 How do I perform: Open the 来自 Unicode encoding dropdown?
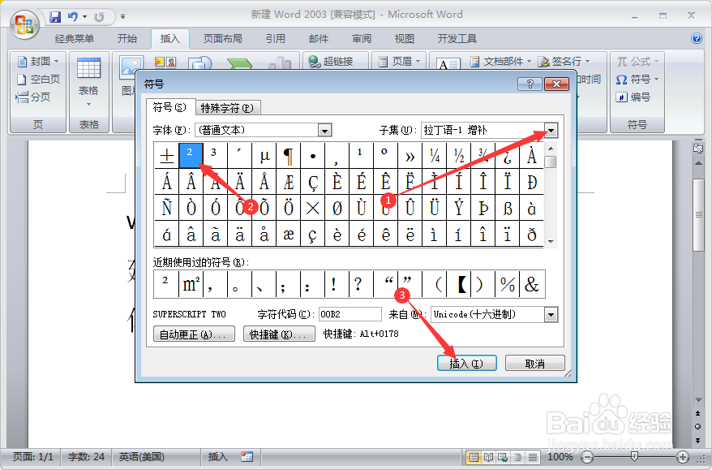click(549, 314)
